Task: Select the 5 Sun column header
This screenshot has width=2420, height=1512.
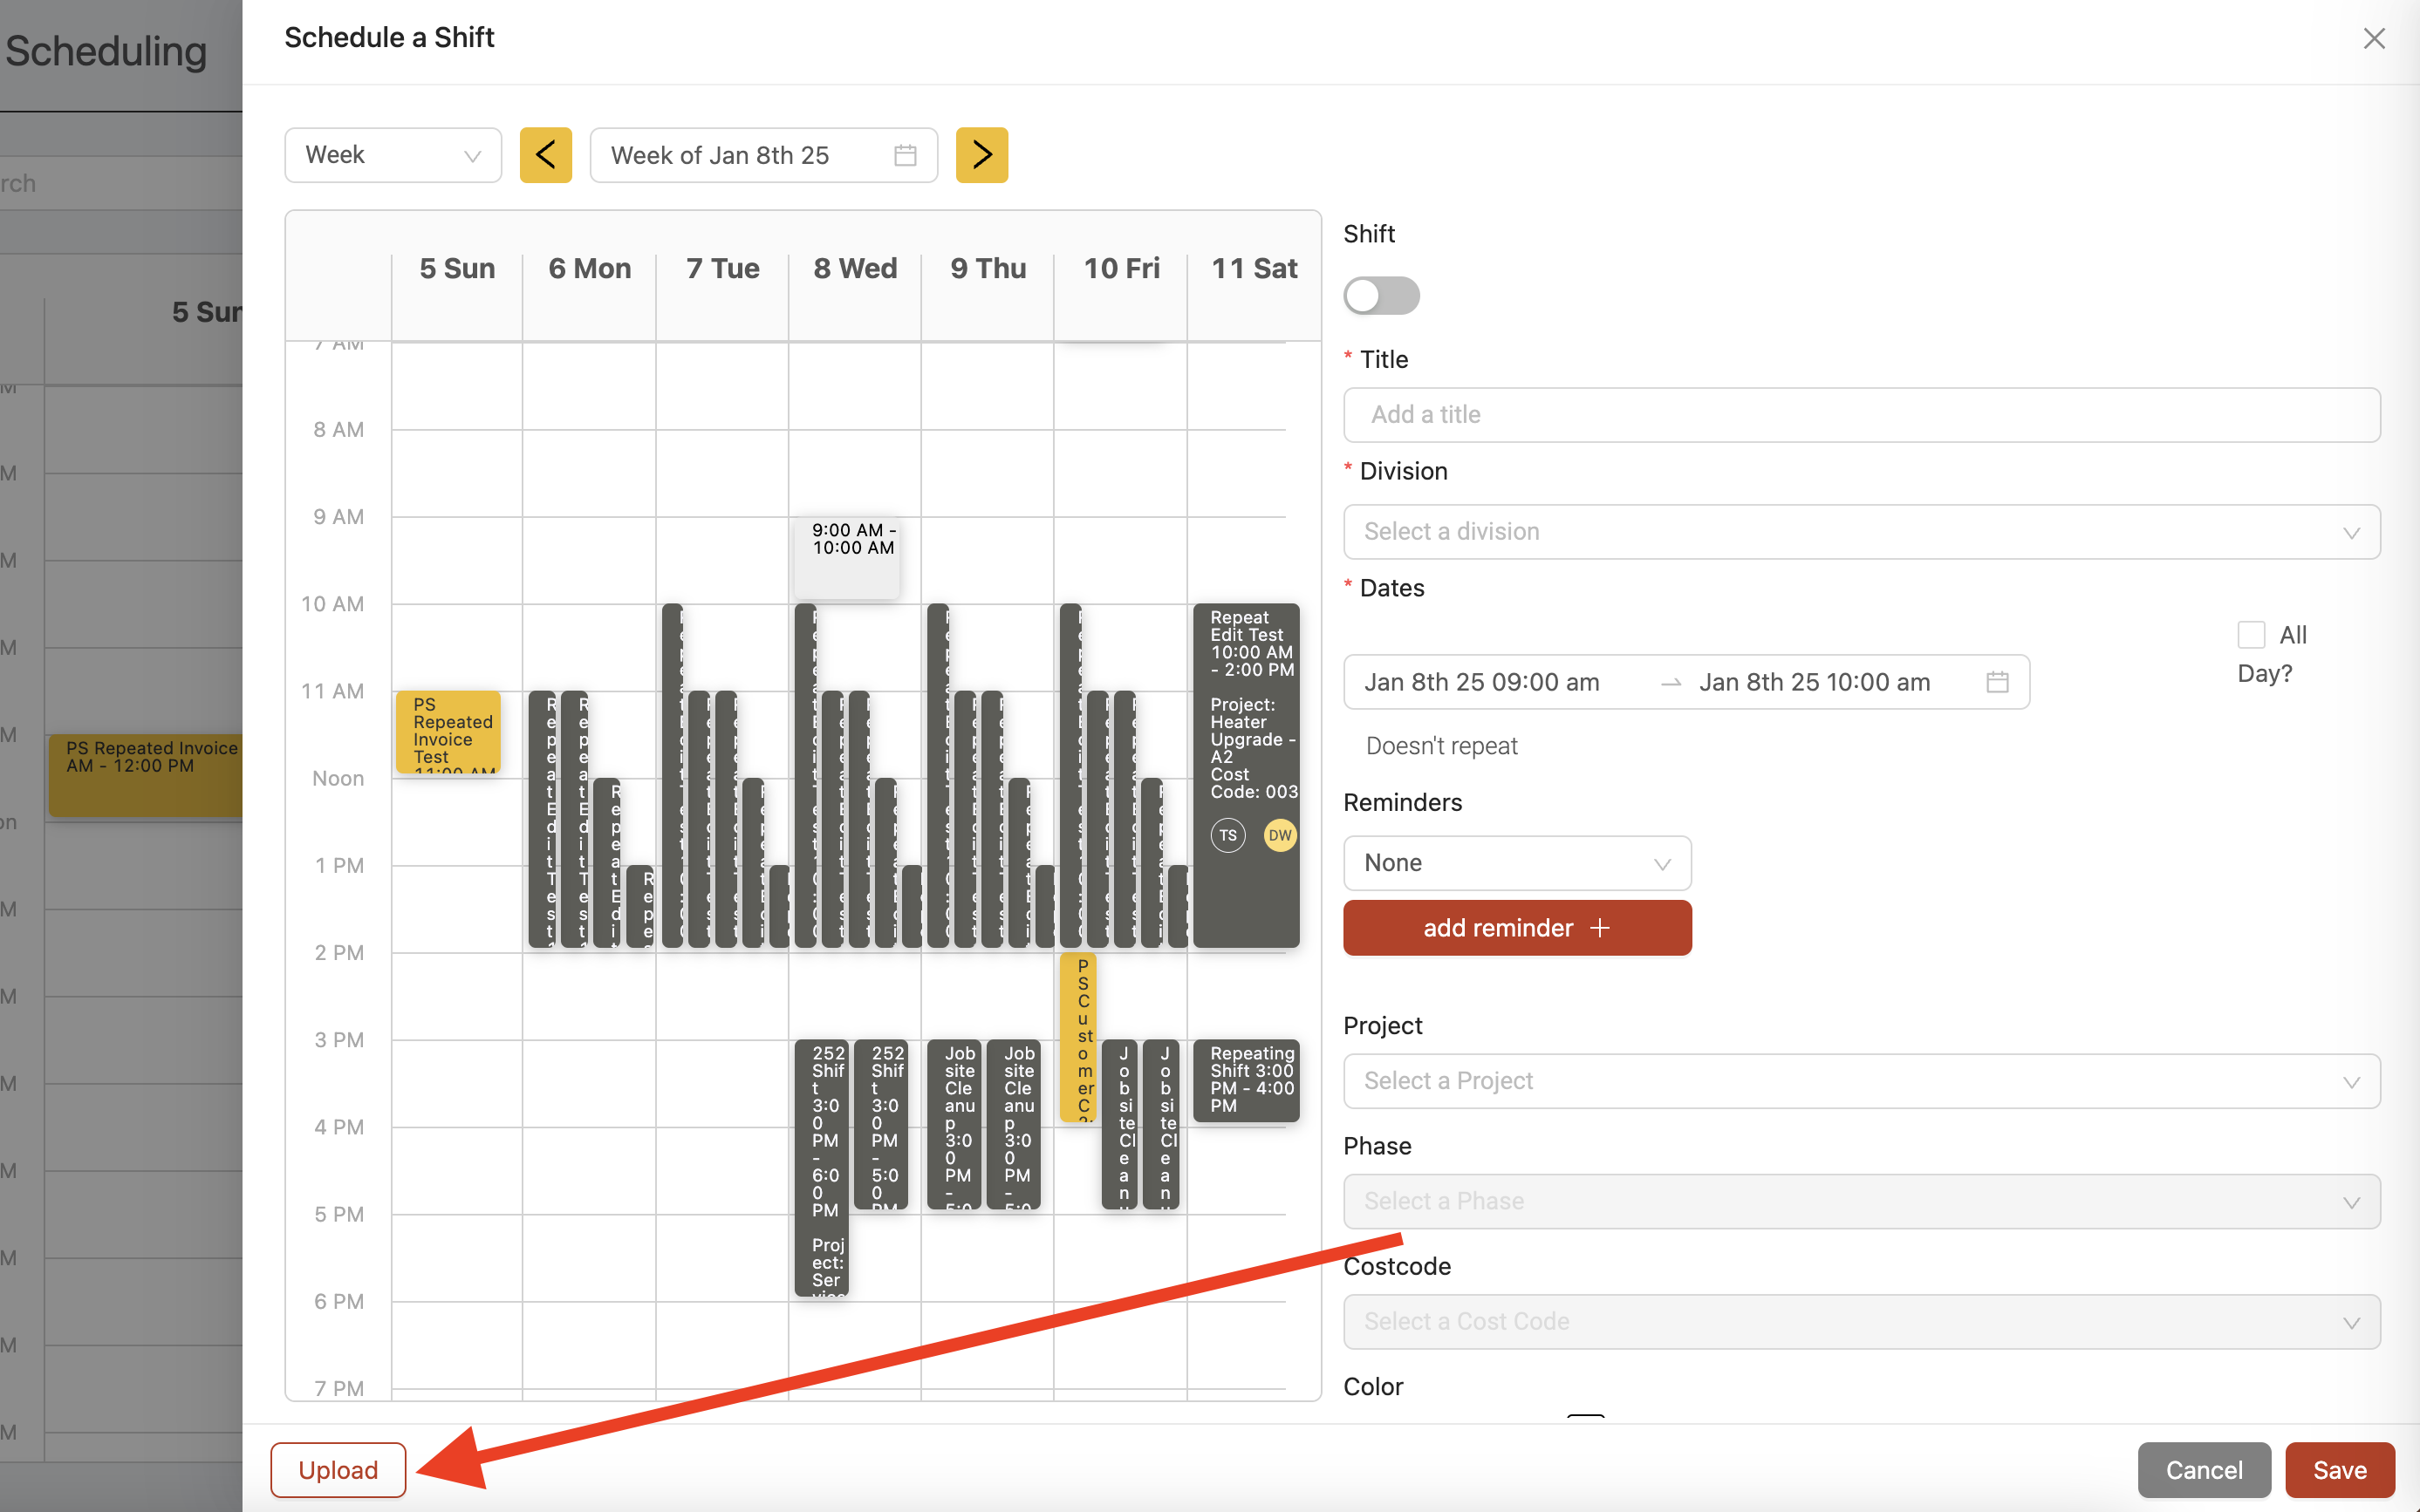Action: (x=457, y=268)
